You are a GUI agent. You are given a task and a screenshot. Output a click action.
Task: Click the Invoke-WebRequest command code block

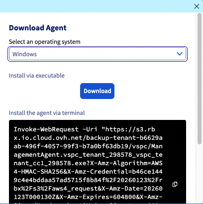coord(98,162)
